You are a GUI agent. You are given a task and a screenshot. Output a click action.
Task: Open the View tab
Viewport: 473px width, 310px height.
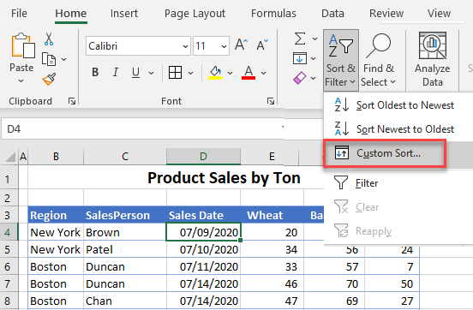[x=439, y=13]
